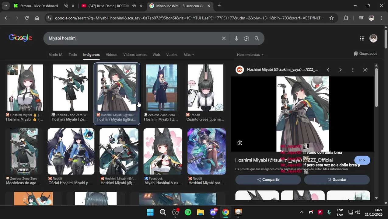The image size is (388, 219).
Task: Click the Compartir button
Action: 268,180
